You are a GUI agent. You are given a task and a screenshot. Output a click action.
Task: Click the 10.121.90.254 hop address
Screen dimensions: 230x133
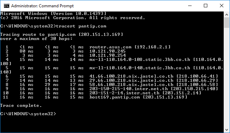(x=107, y=55)
